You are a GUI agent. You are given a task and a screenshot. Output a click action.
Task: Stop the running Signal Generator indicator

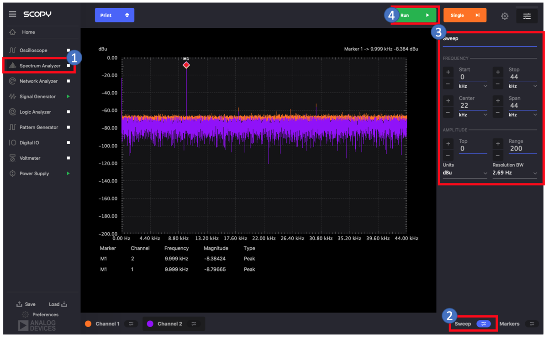68,97
